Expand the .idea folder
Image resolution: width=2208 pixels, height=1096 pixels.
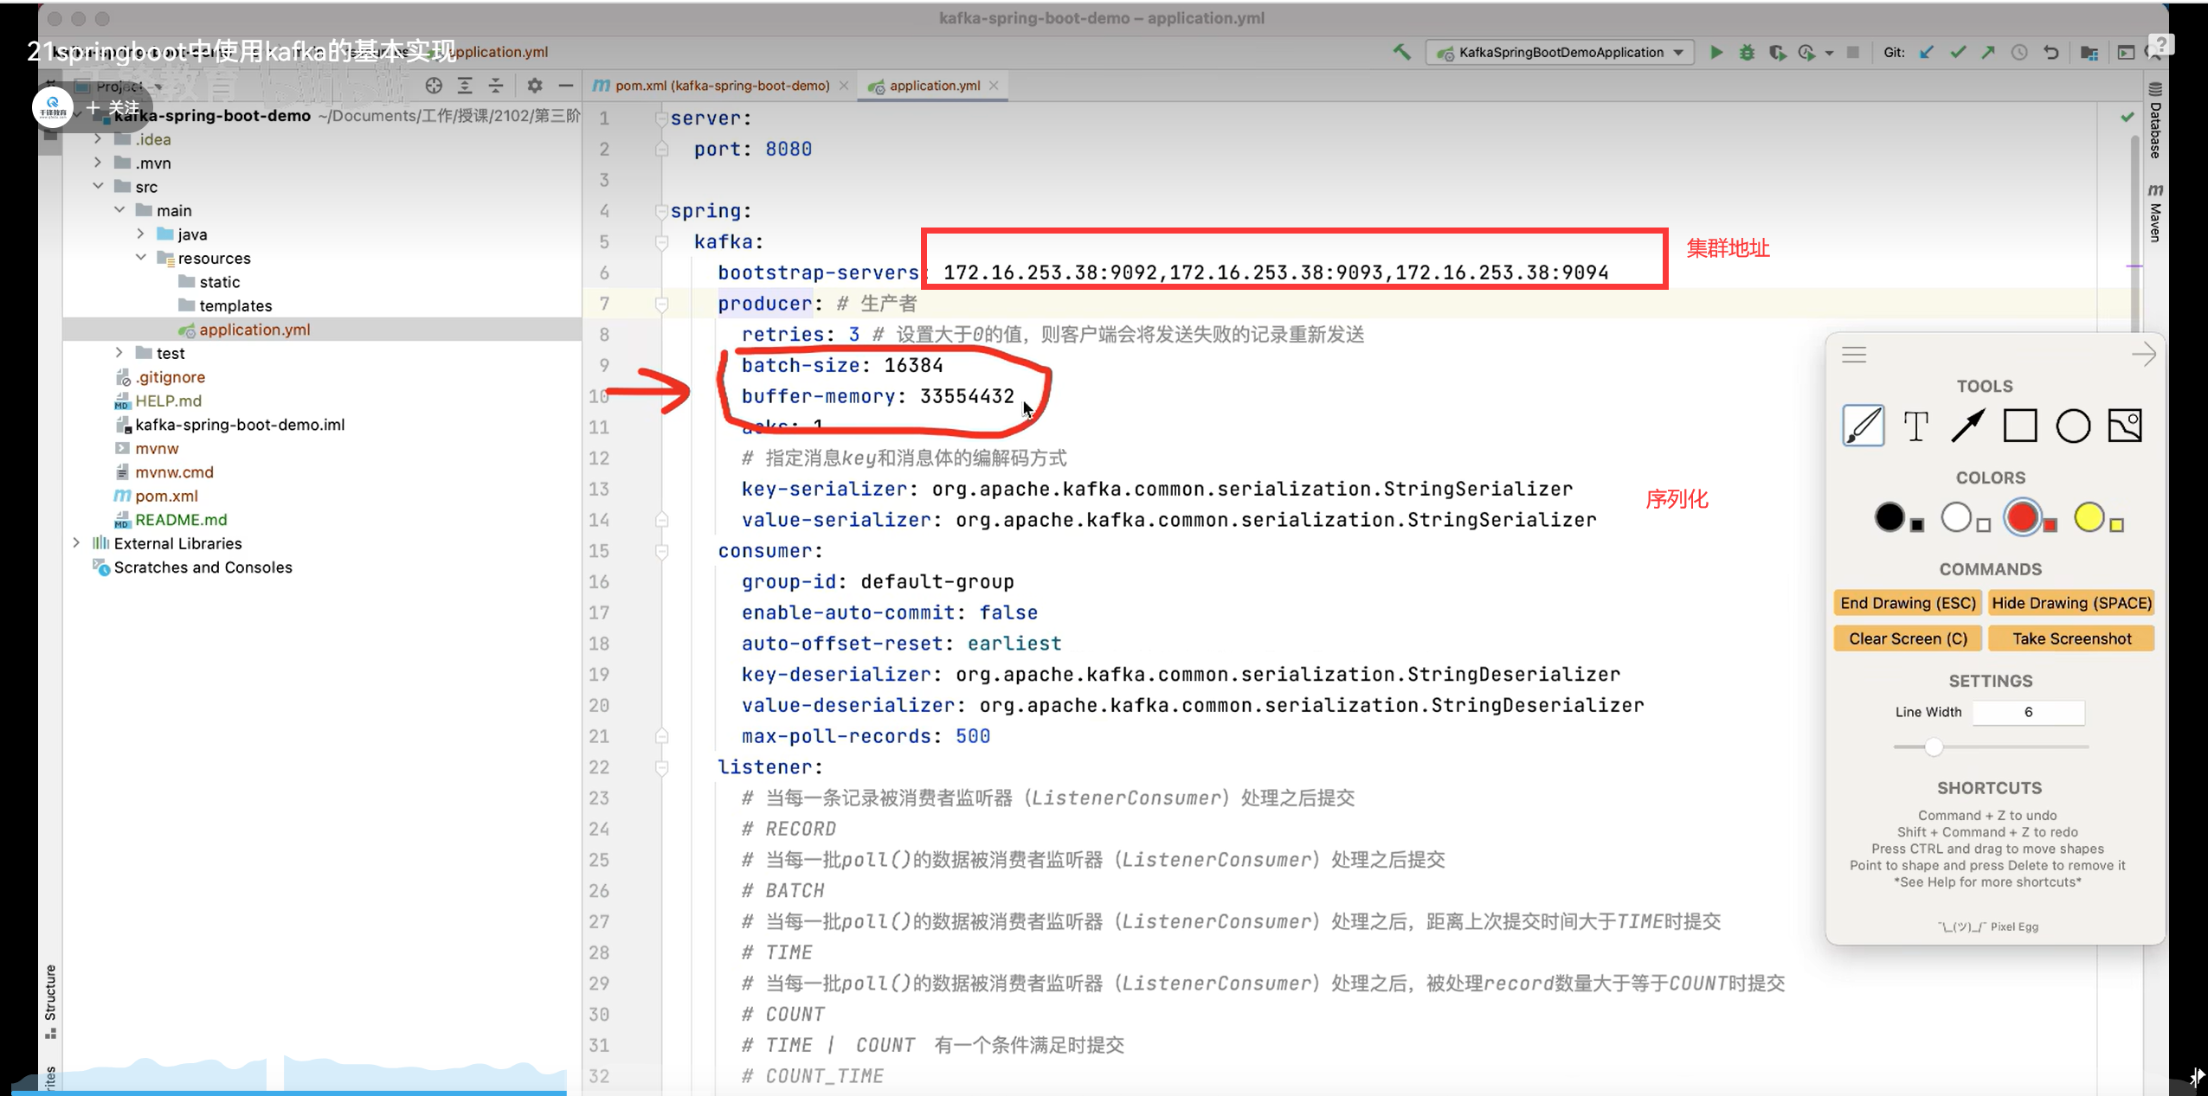98,138
